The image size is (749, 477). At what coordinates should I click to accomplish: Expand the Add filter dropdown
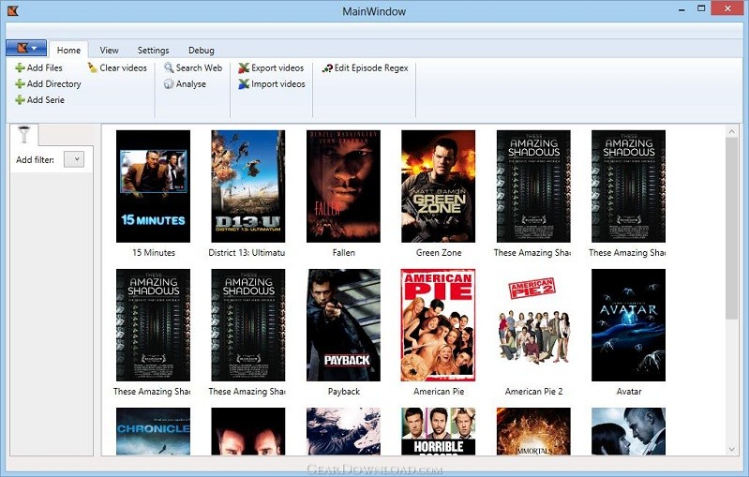click(74, 159)
